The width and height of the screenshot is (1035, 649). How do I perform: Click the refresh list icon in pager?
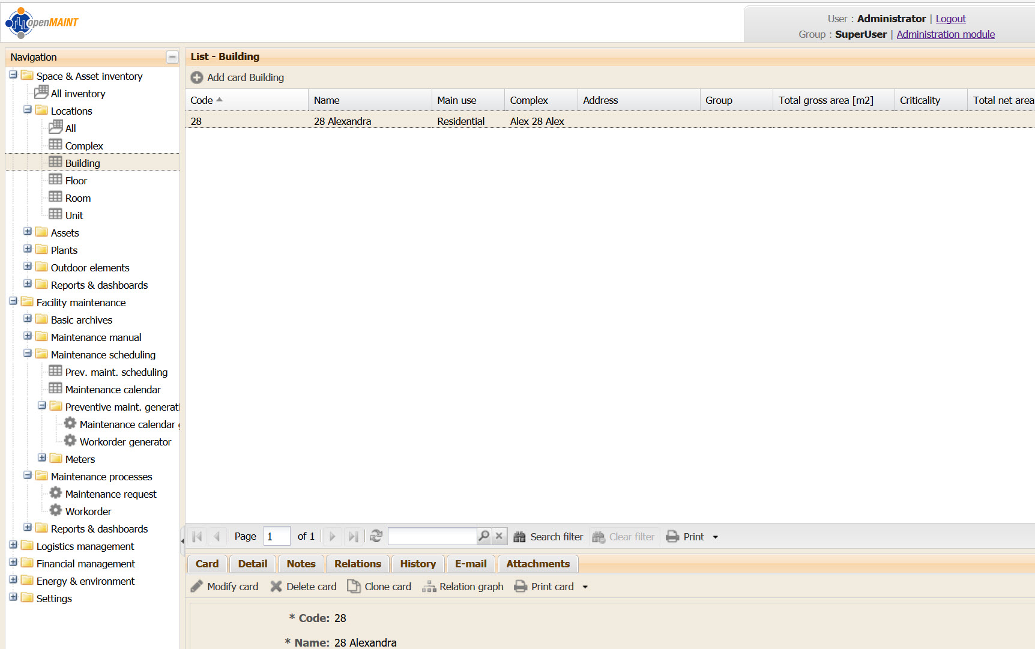pos(376,536)
